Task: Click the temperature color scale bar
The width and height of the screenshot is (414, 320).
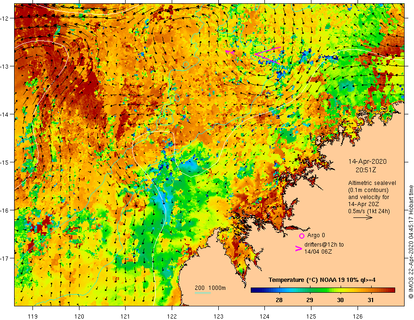Action: pos(323,290)
